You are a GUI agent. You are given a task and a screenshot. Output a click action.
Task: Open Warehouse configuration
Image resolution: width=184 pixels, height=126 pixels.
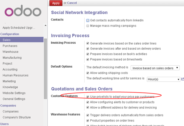click(11, 52)
